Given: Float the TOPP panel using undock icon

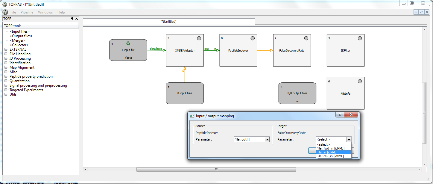Looking at the screenshot, I should coord(72,19).
